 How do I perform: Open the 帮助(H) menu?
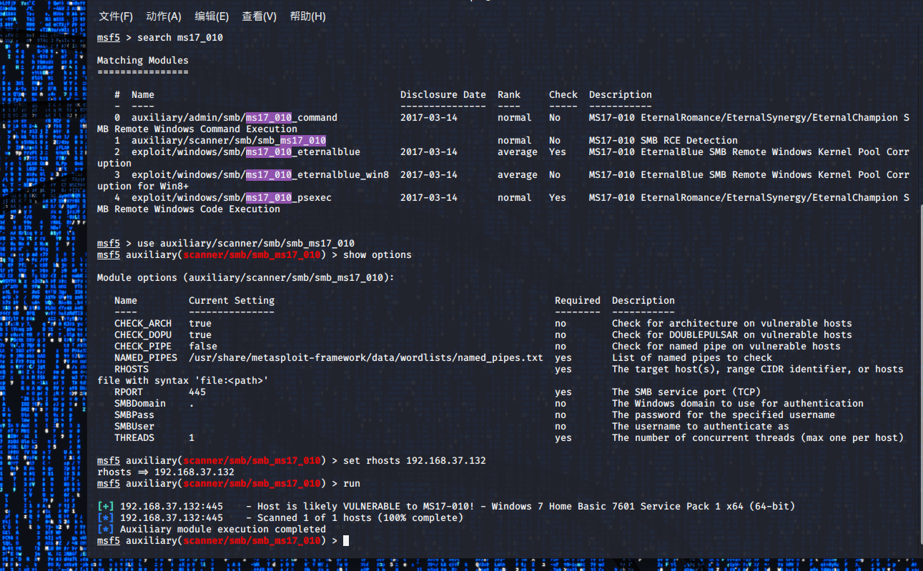click(x=307, y=16)
